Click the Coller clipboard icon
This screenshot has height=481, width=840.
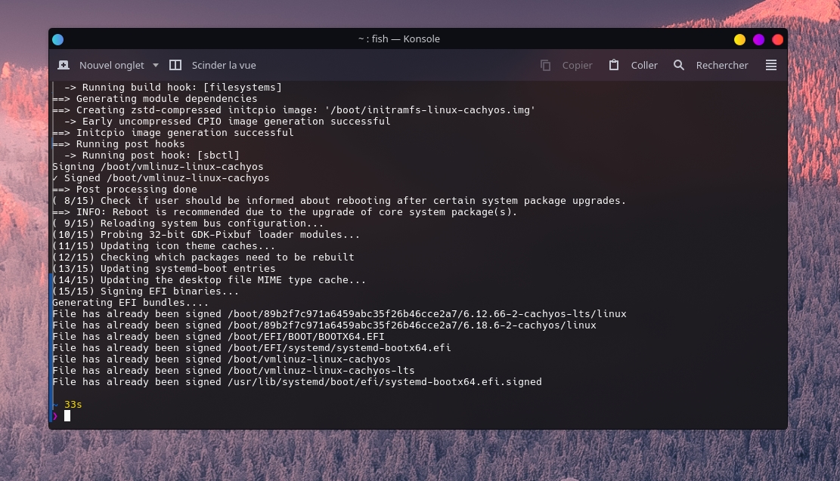coord(614,66)
